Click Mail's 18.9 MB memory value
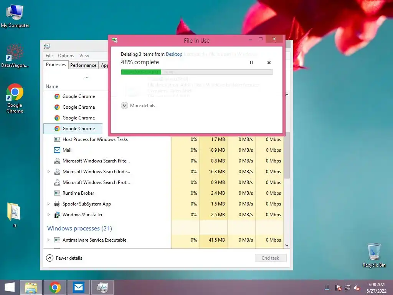This screenshot has height=295, width=393. click(x=217, y=150)
